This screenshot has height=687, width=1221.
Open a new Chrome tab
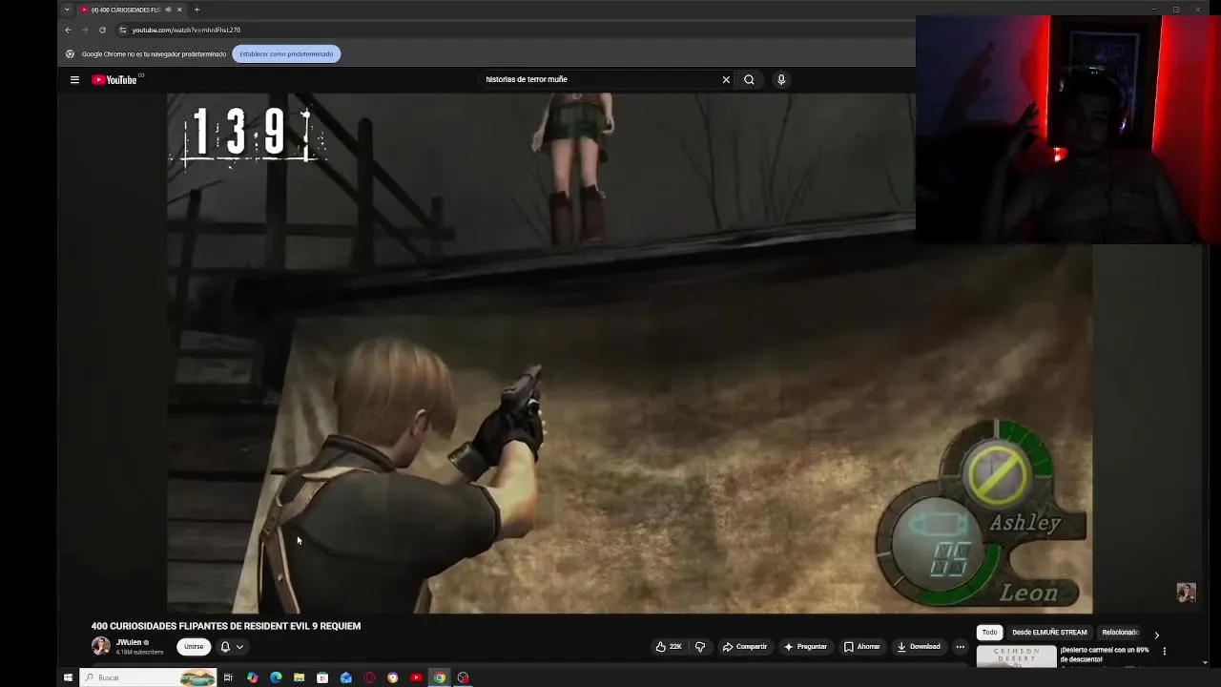coord(197,10)
